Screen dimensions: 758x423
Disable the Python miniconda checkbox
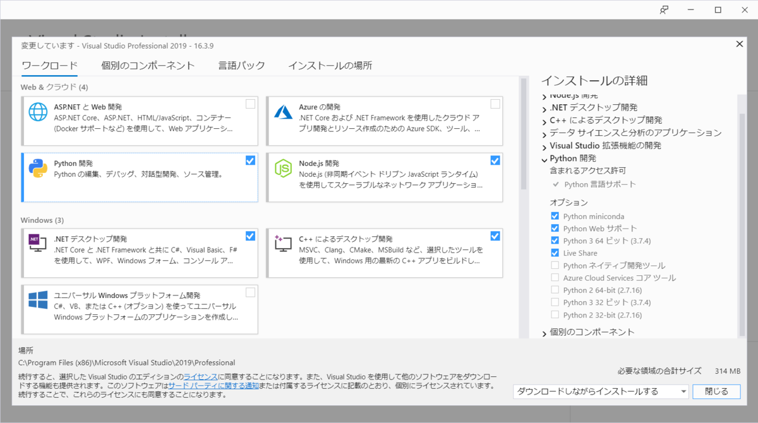point(554,216)
